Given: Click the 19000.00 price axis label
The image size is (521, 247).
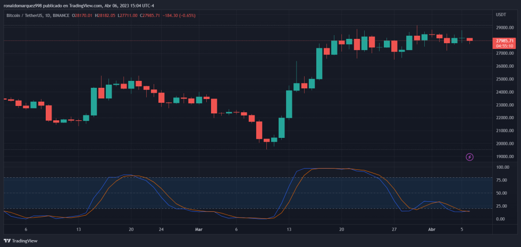Looking at the screenshot, I should click(x=504, y=157).
